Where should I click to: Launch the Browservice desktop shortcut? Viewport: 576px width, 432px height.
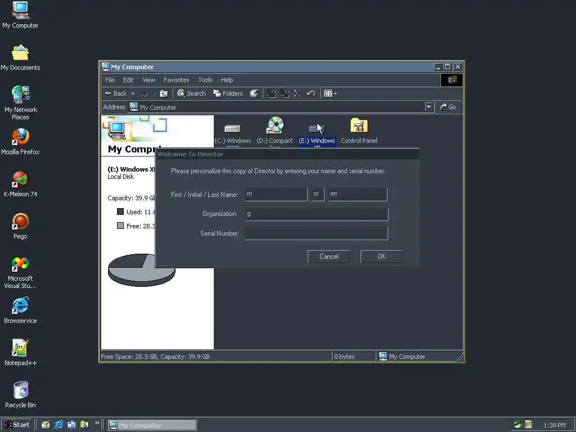click(20, 310)
